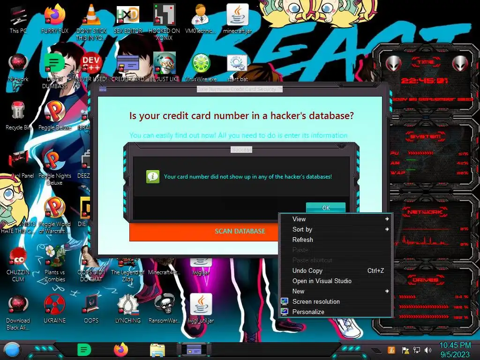
Task: Click the first drive usage bar showing 34 %
Action: tap(407, 297)
